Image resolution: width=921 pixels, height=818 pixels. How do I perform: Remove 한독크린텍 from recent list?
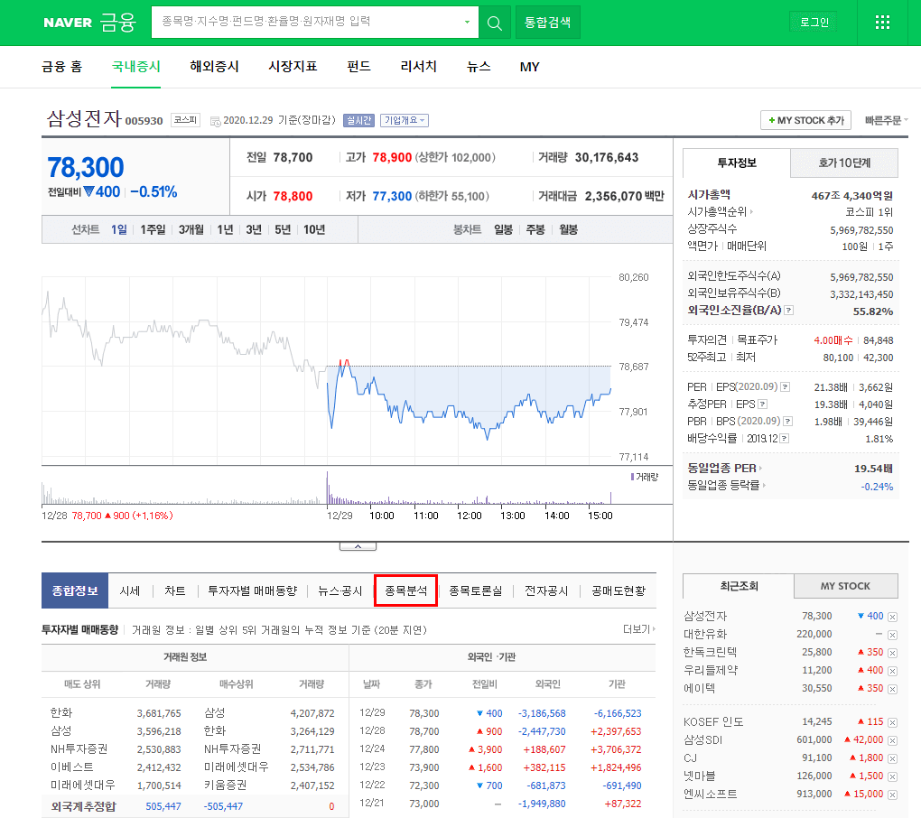[x=892, y=653]
